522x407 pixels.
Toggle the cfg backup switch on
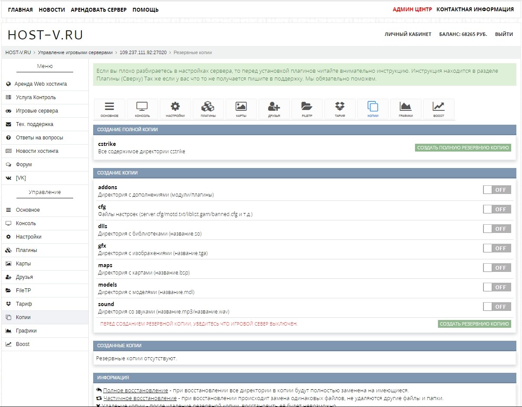497,209
